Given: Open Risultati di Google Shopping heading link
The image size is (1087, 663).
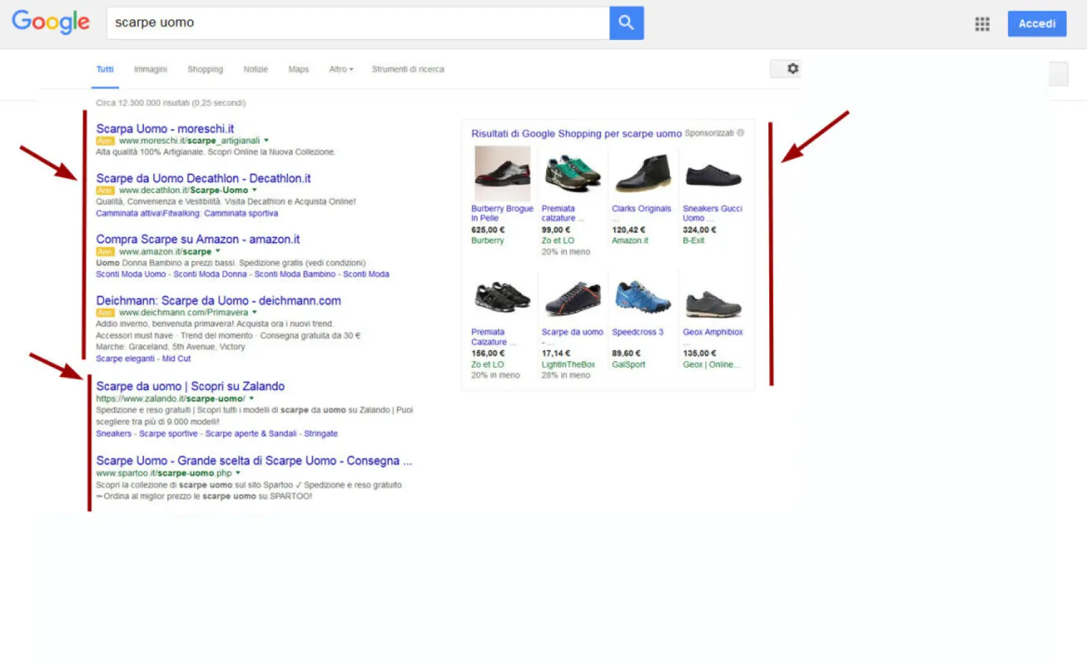Looking at the screenshot, I should [576, 134].
